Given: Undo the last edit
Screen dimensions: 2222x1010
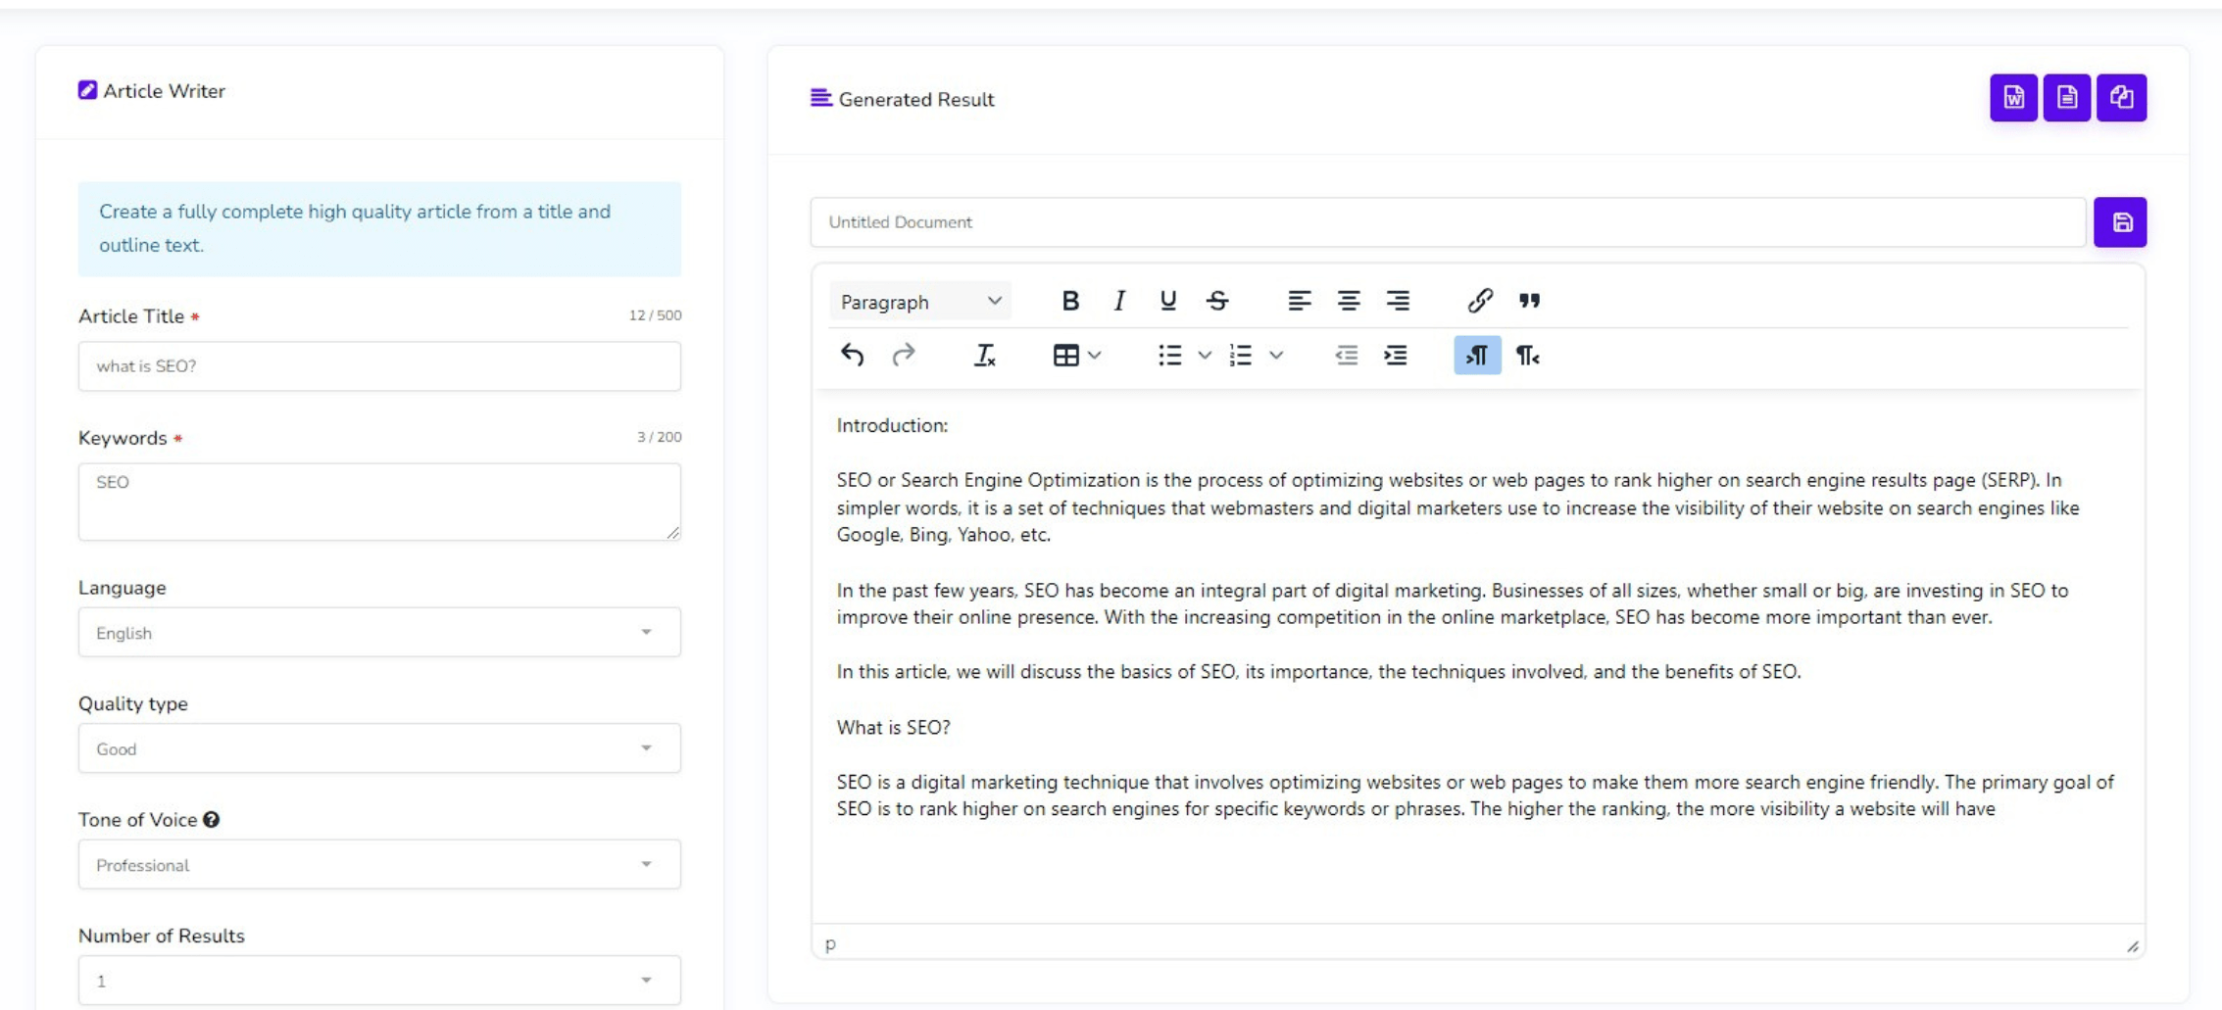Looking at the screenshot, I should coord(852,356).
